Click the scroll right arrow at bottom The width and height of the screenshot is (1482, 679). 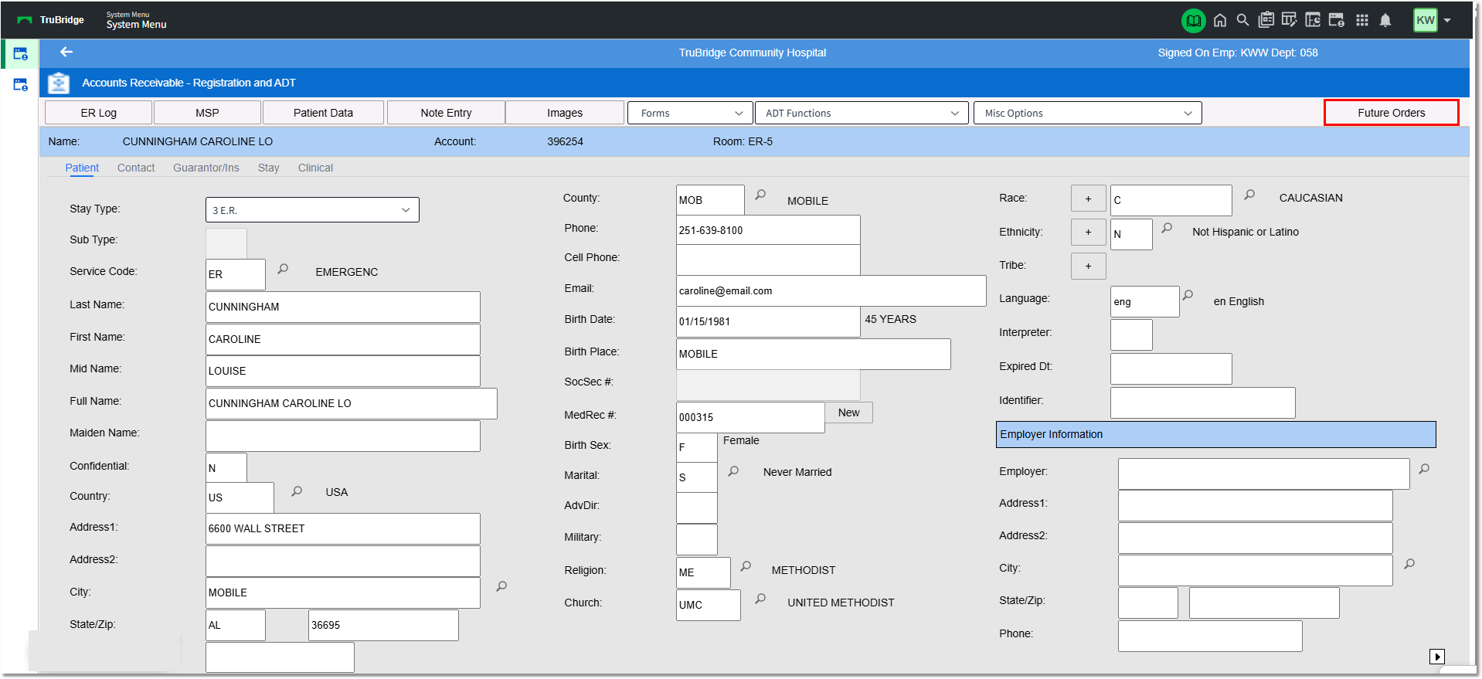[x=1436, y=657]
